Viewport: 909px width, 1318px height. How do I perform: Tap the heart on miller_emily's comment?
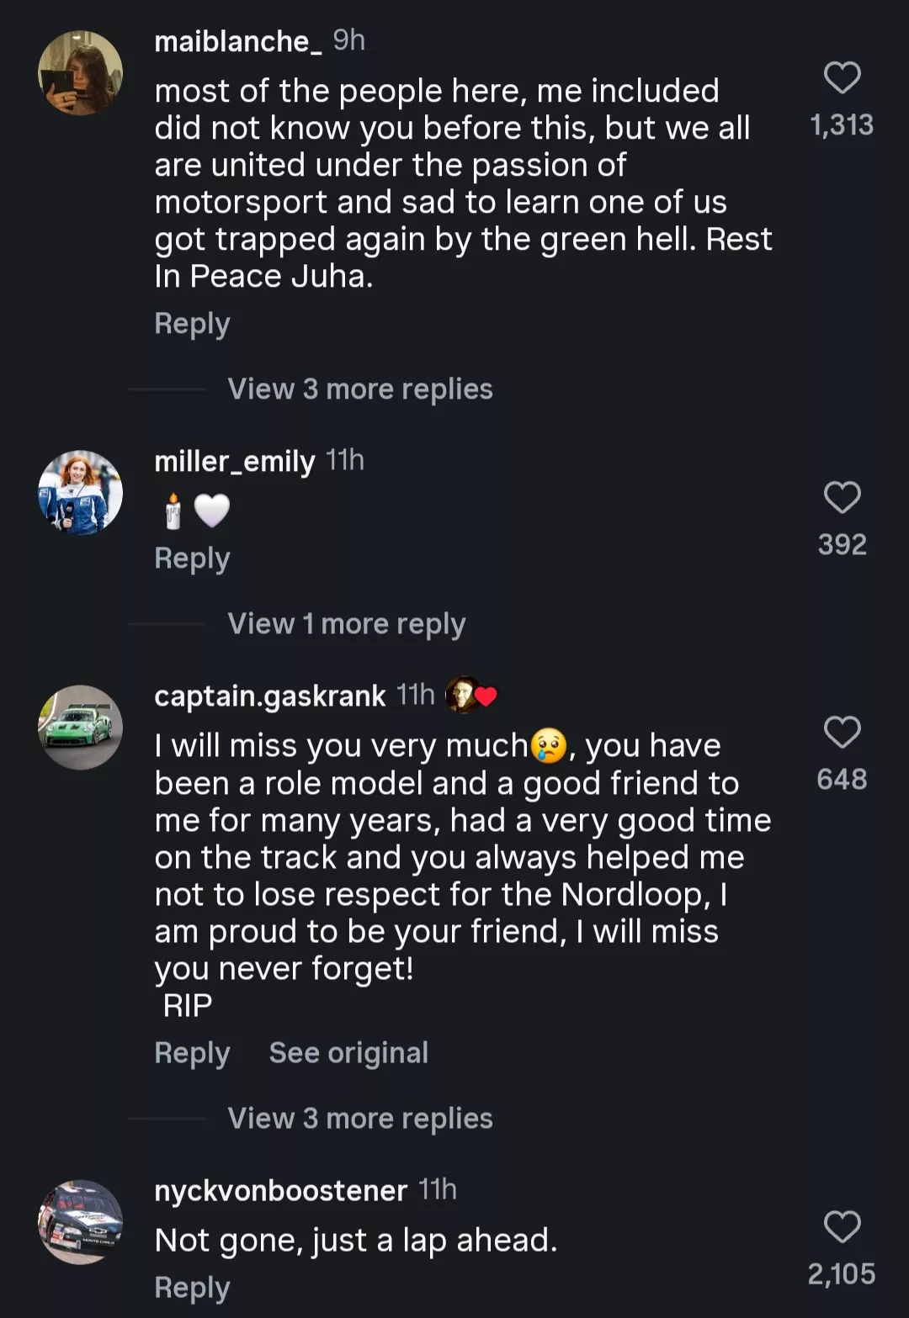click(842, 497)
